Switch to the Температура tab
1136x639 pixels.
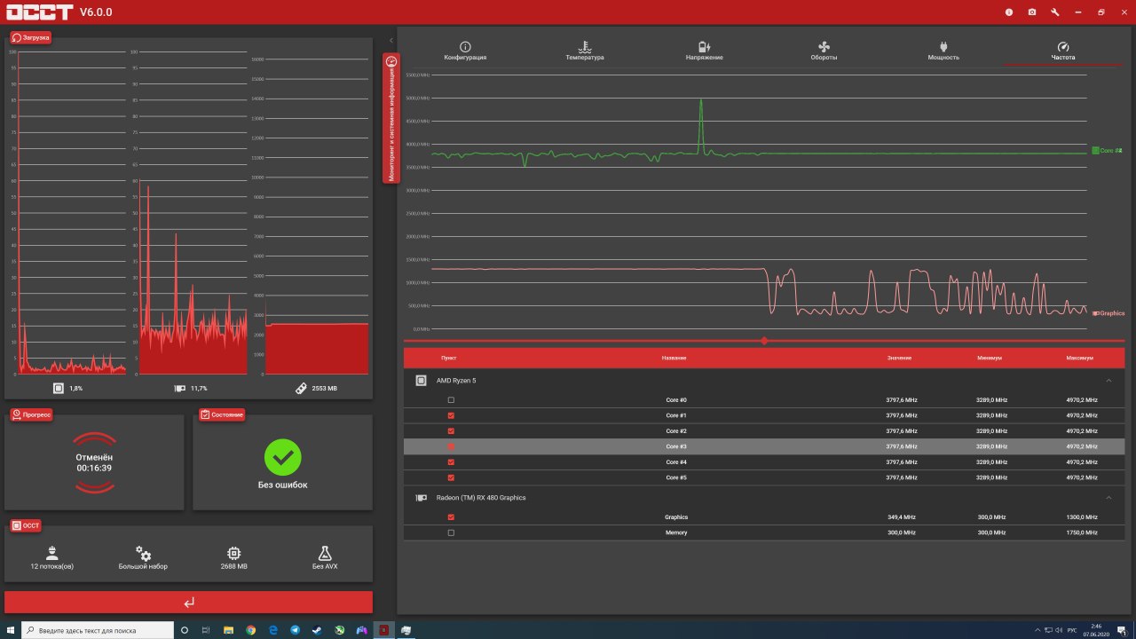585,51
